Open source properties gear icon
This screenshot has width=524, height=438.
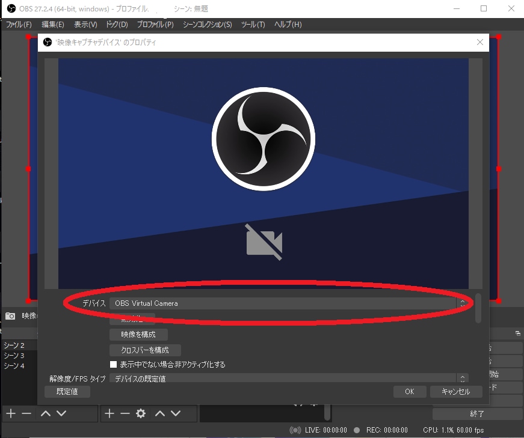(141, 413)
